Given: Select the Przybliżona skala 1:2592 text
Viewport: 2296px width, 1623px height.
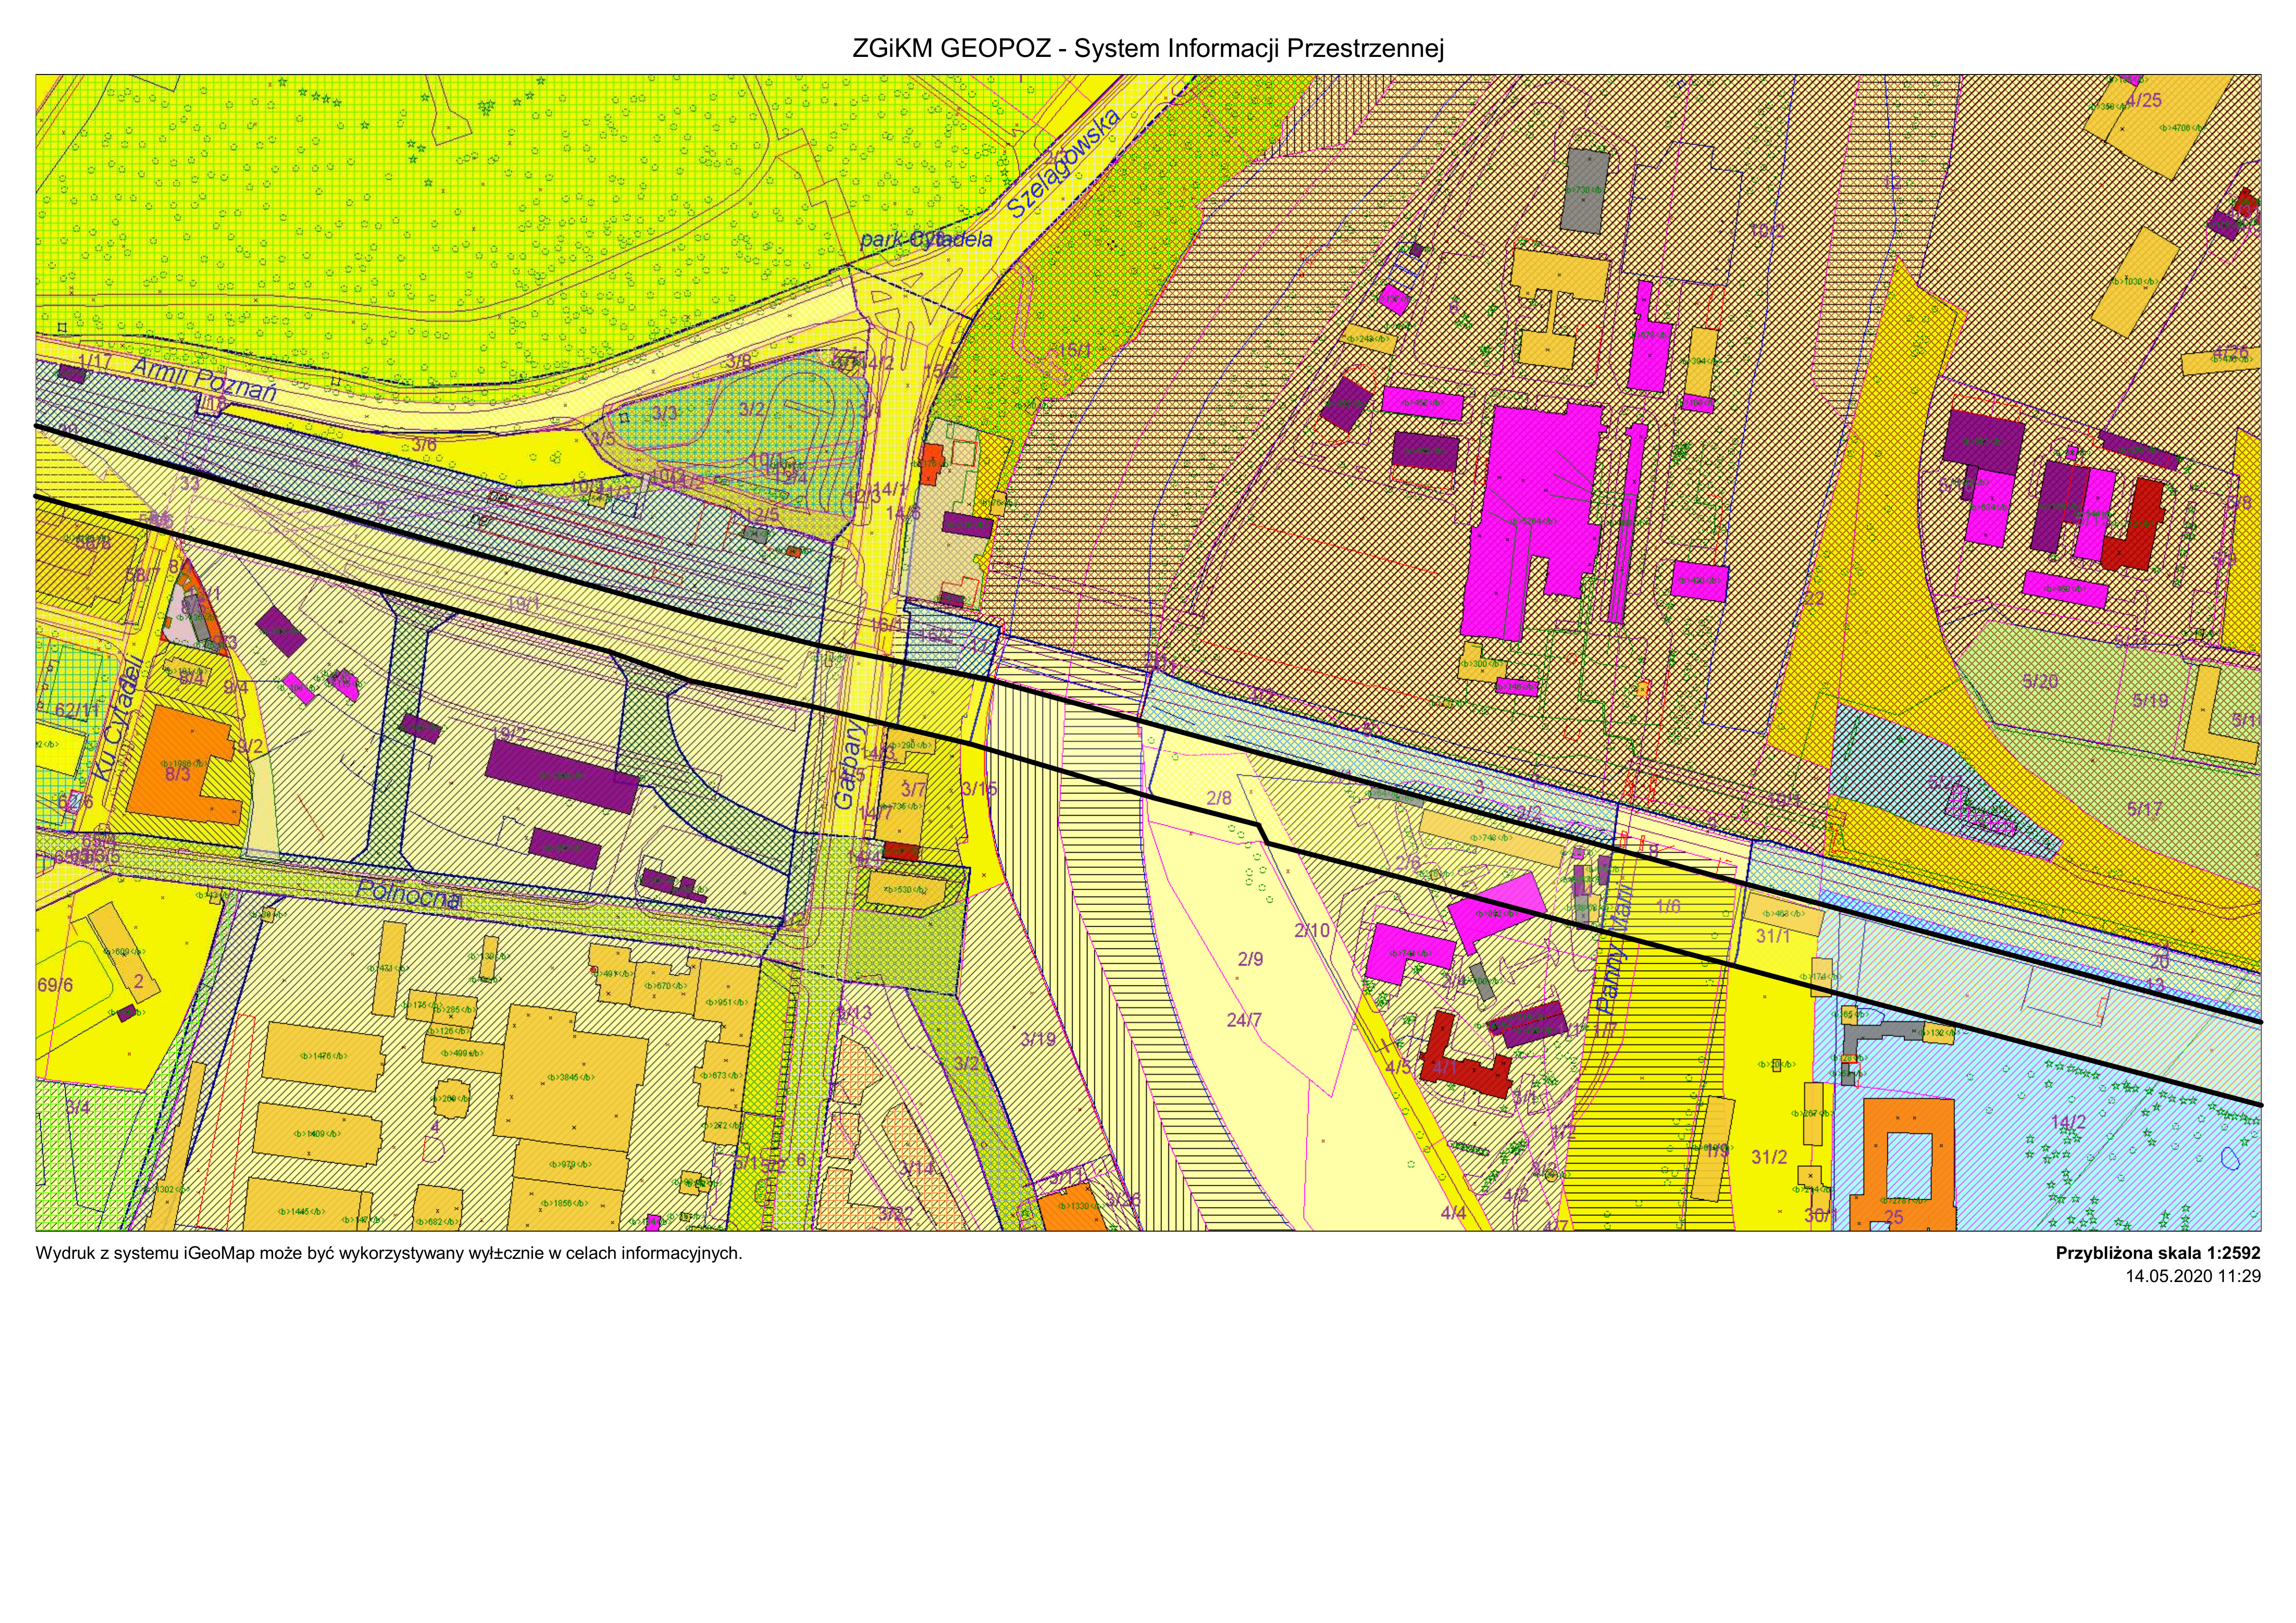Looking at the screenshot, I should (x=2157, y=1253).
